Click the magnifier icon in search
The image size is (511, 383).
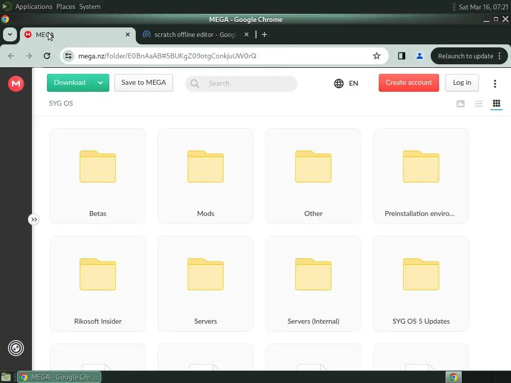(195, 83)
